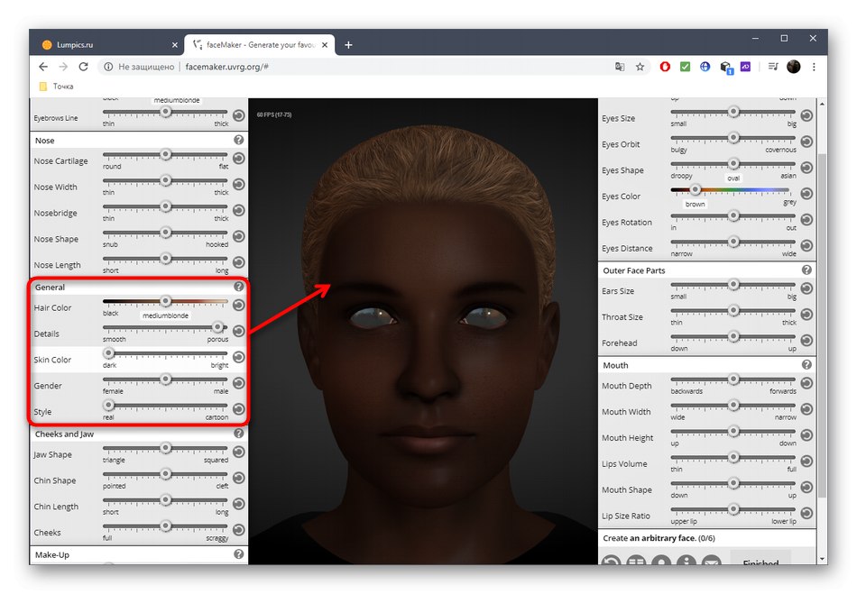Click help icon for Nose section
The width and height of the screenshot is (857, 594).
(238, 141)
